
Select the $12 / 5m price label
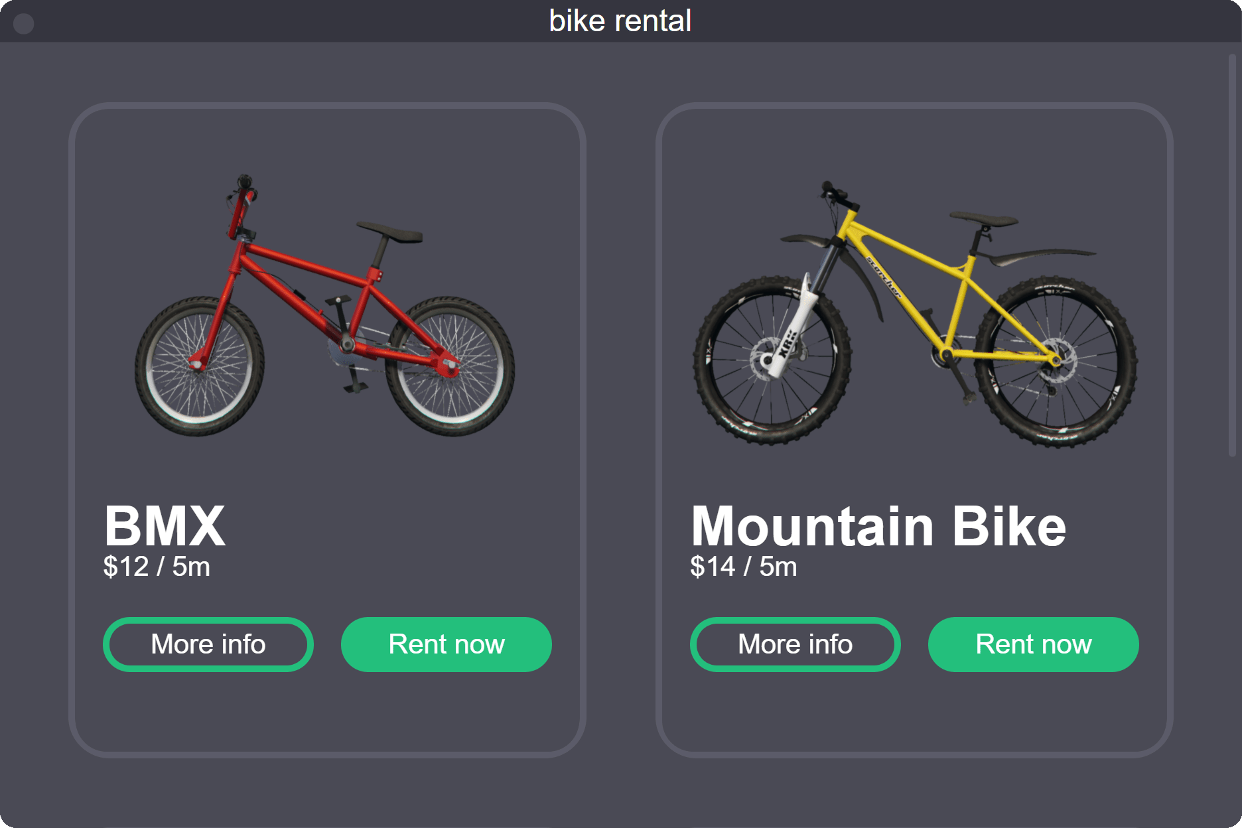pos(157,567)
